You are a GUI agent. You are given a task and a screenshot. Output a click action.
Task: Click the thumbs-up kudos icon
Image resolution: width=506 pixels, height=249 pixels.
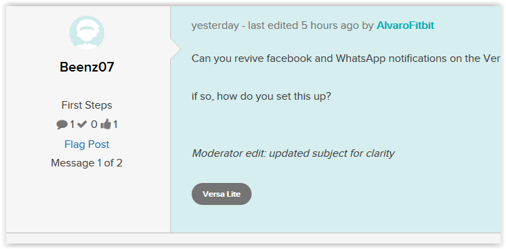105,124
